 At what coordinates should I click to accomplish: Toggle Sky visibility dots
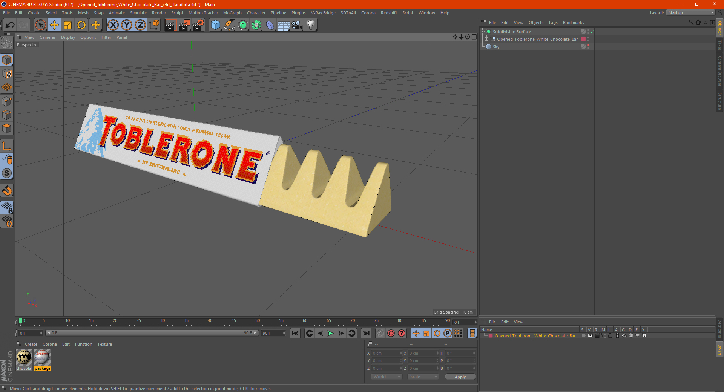click(x=588, y=47)
